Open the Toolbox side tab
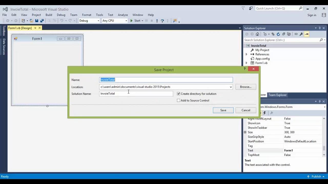Image resolution: width=328 pixels, height=184 pixels. (4, 30)
